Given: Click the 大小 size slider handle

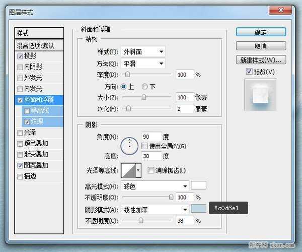Looking at the screenshot, I should pos(144,97).
